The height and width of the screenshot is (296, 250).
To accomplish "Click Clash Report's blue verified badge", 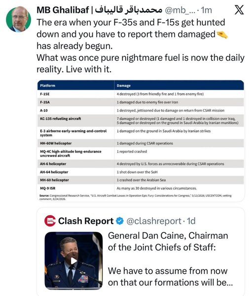I will 119,221.
